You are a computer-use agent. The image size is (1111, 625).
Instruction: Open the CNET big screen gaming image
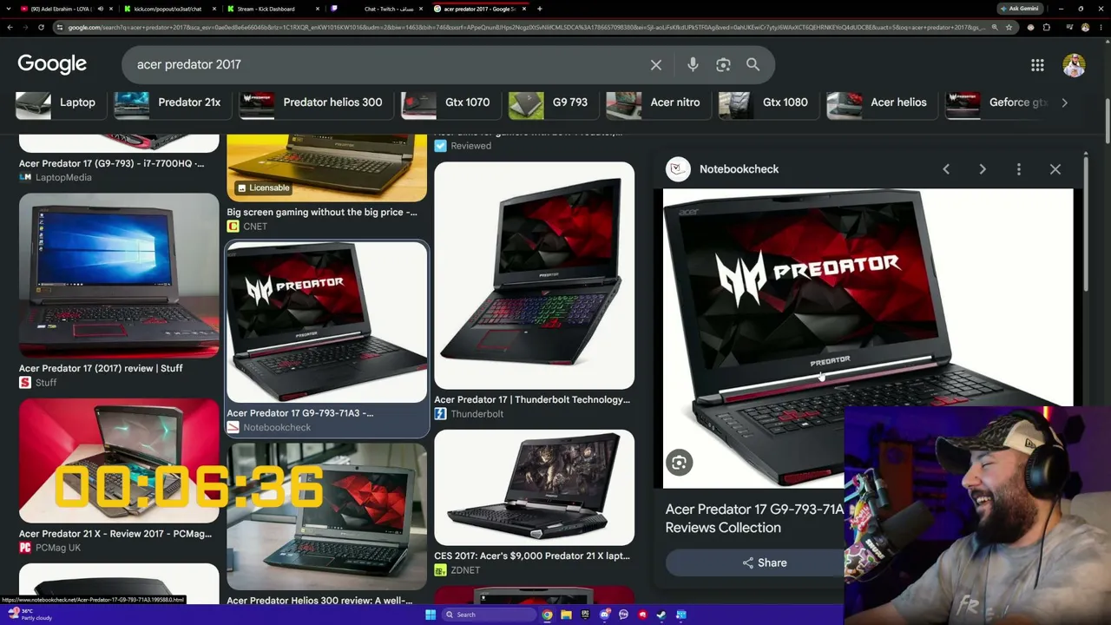click(326, 168)
